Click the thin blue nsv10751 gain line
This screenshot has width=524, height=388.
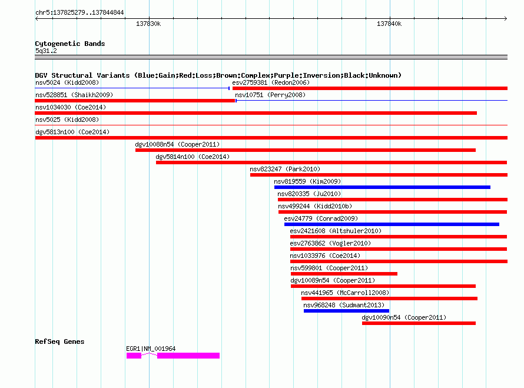372,101
